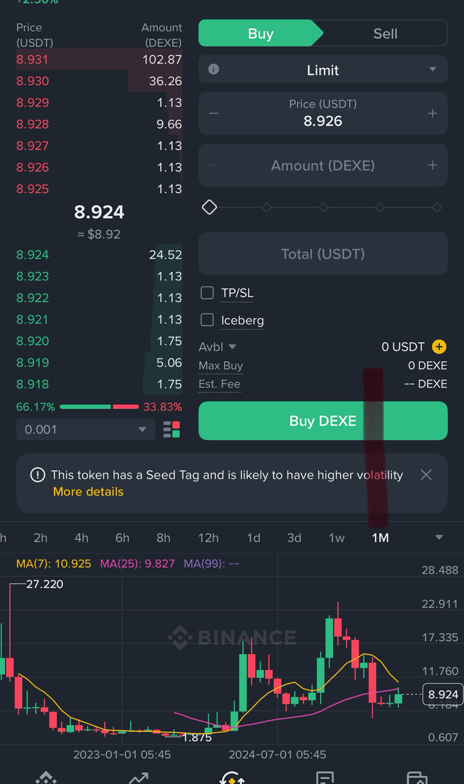Tap the Est. Fee label

coord(220,384)
